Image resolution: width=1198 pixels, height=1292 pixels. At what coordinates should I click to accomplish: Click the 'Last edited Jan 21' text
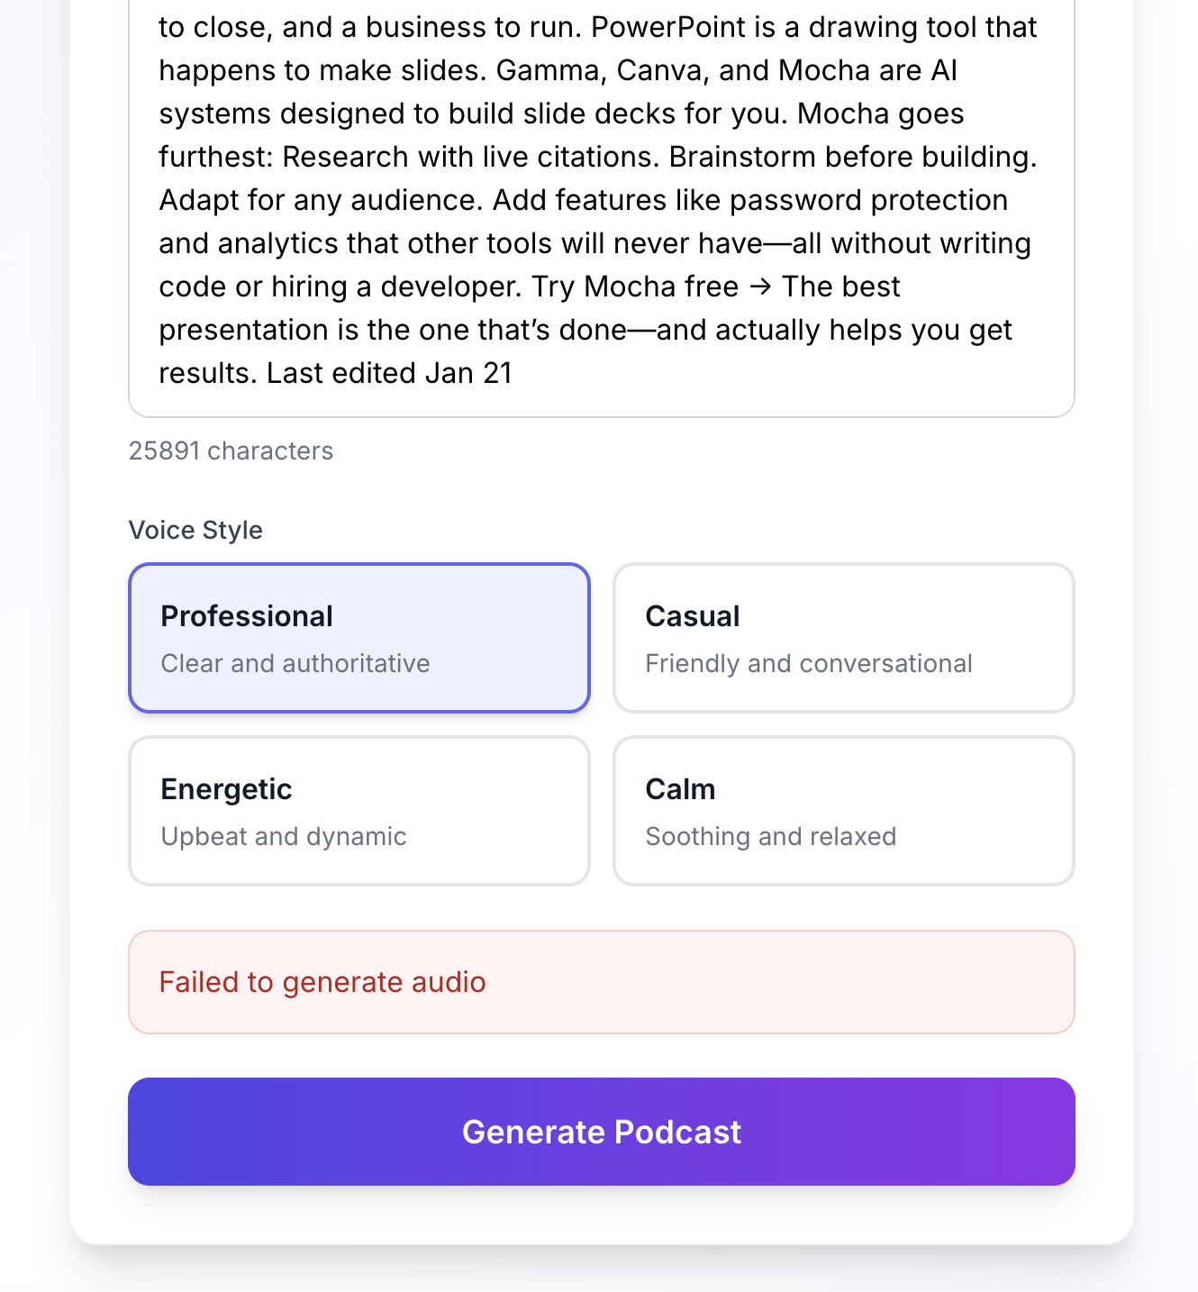tap(388, 373)
